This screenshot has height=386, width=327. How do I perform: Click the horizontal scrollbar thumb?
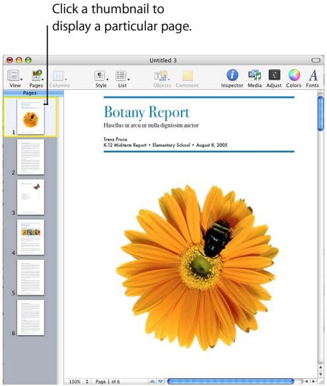click(231, 381)
